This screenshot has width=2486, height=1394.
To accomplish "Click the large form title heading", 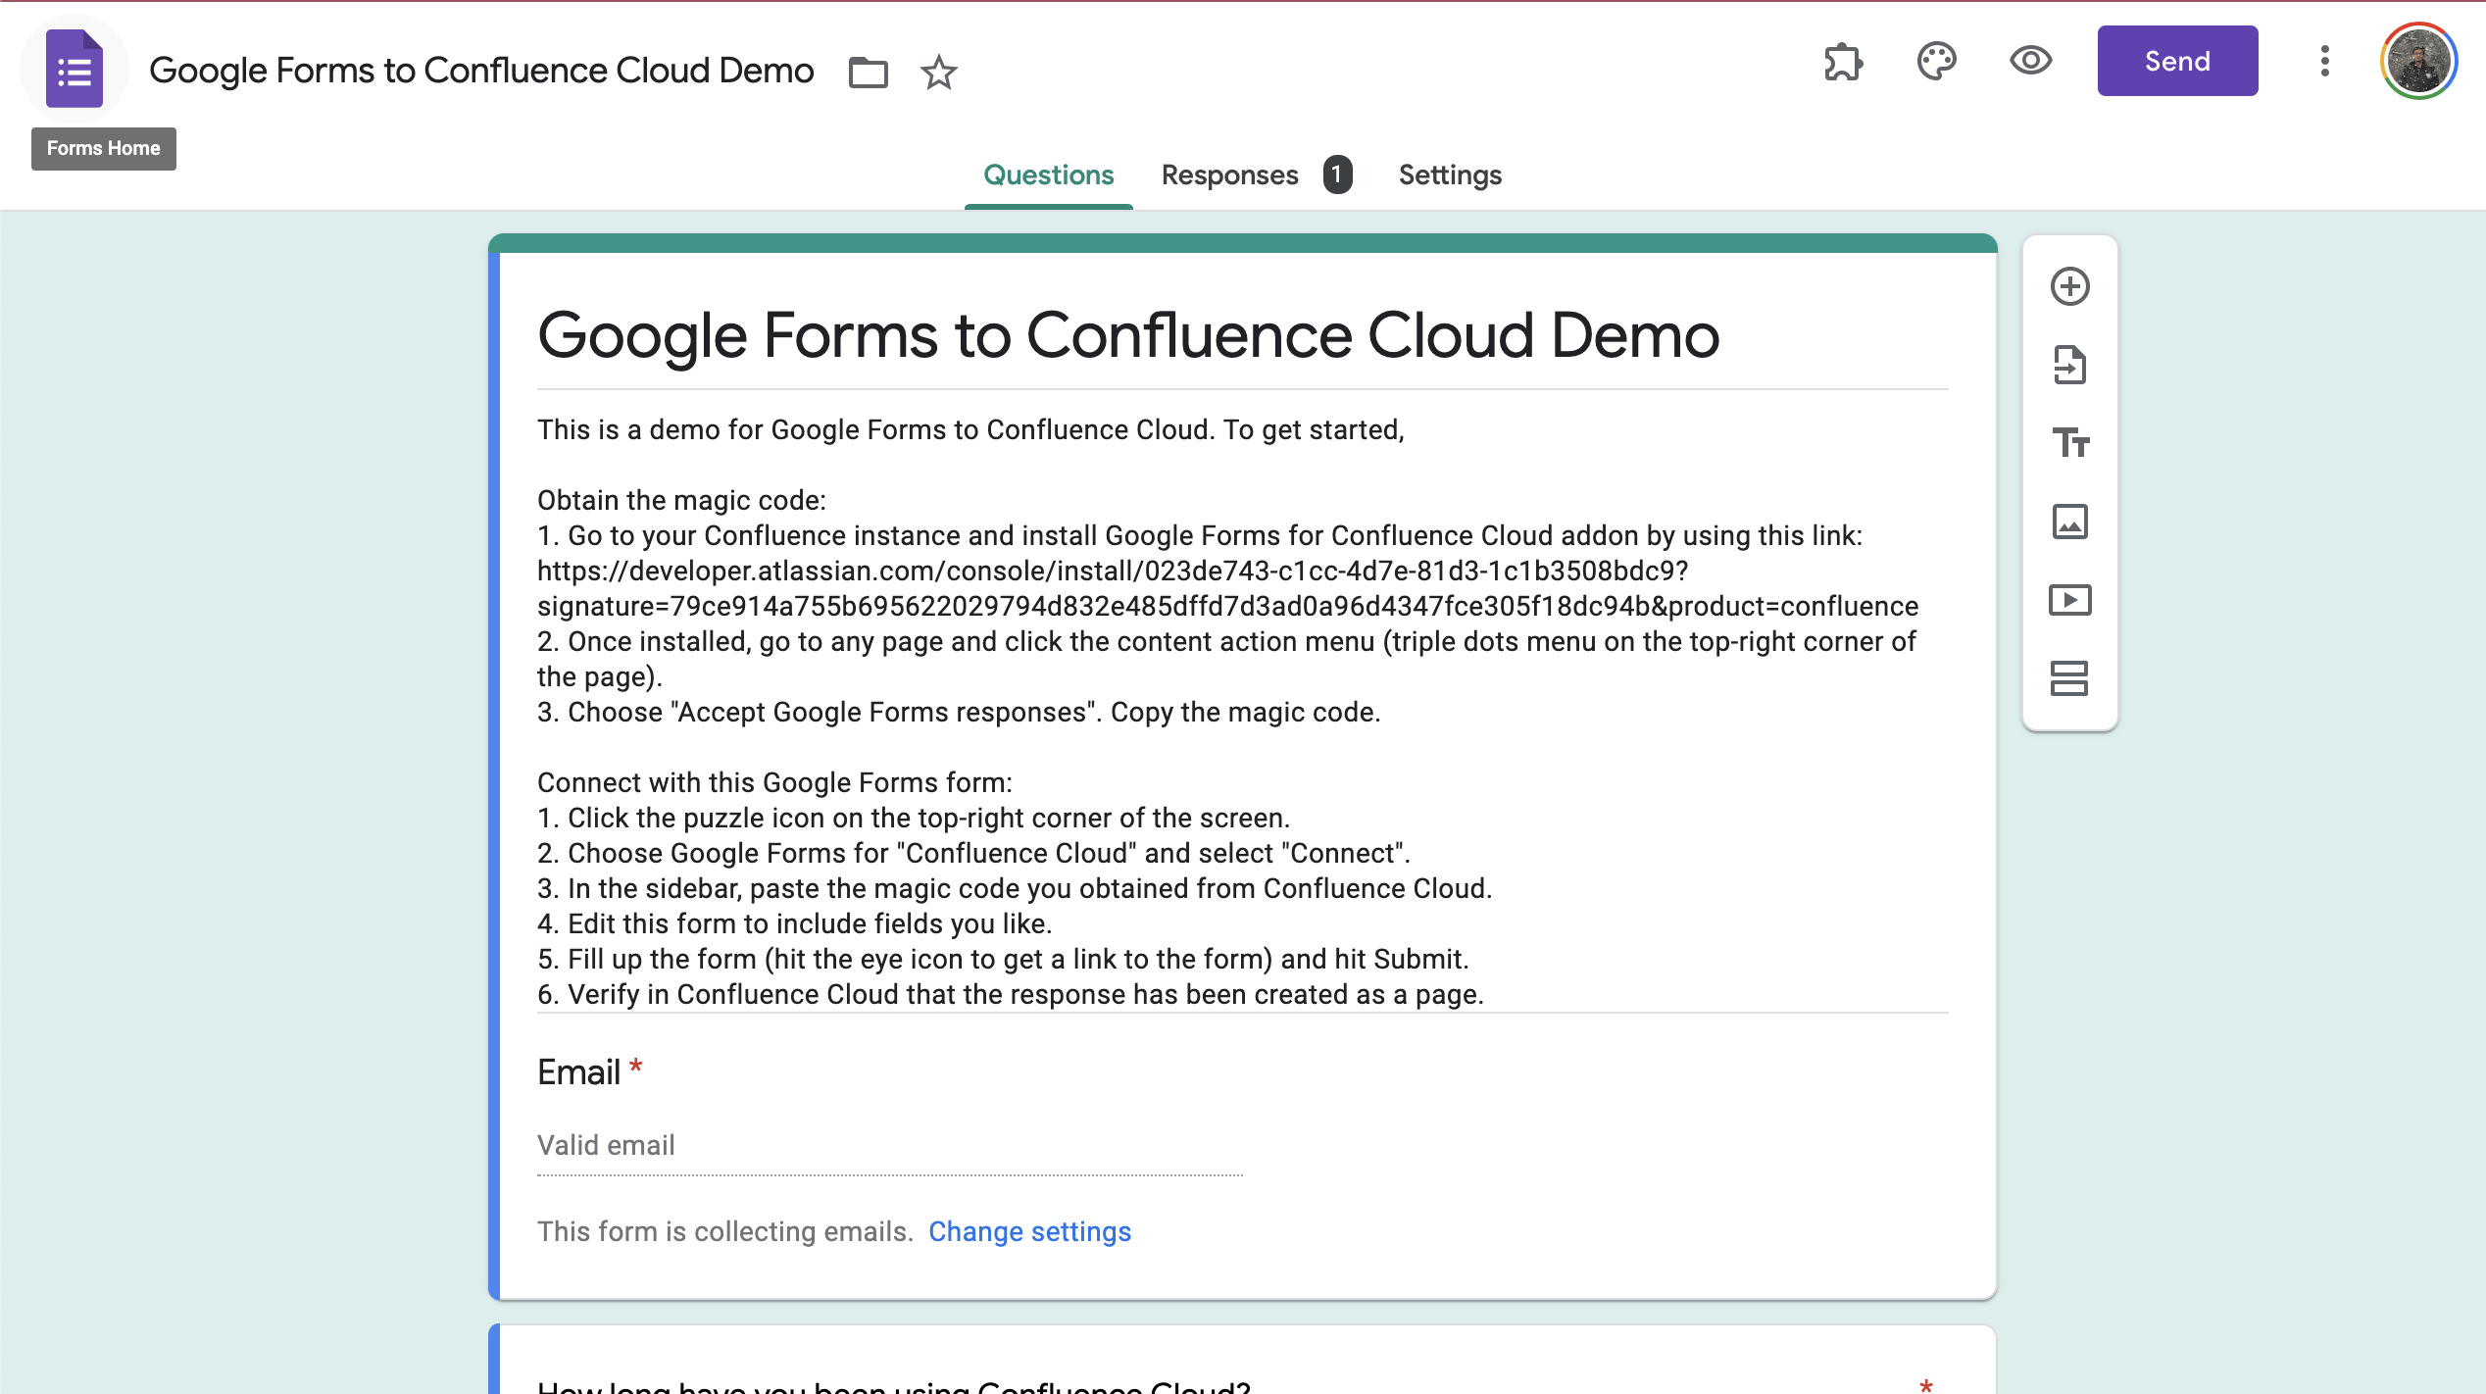I will [1127, 336].
